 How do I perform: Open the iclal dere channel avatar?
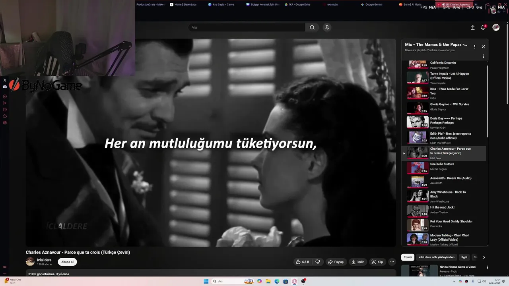click(x=30, y=261)
